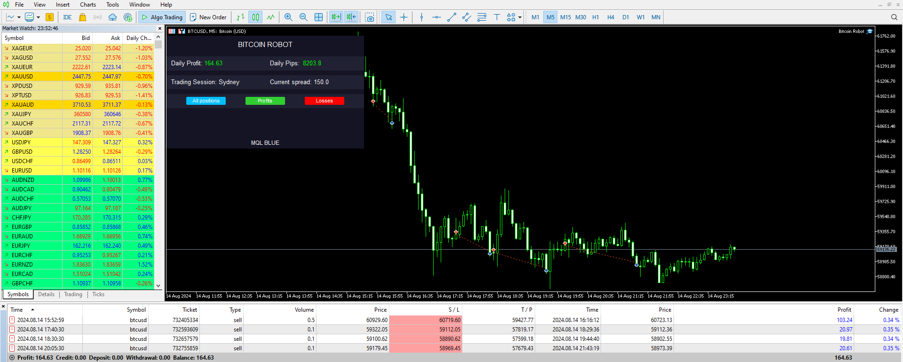
Task: Switch chart to bar chart mode
Action: click(240, 17)
